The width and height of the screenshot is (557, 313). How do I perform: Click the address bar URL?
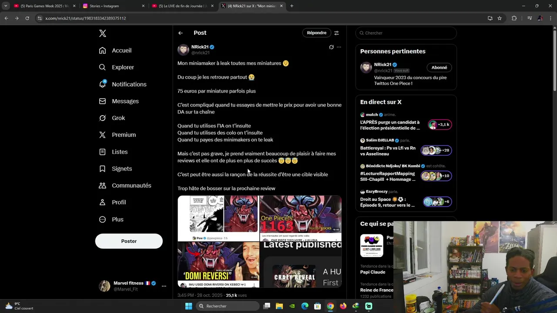[x=86, y=18]
